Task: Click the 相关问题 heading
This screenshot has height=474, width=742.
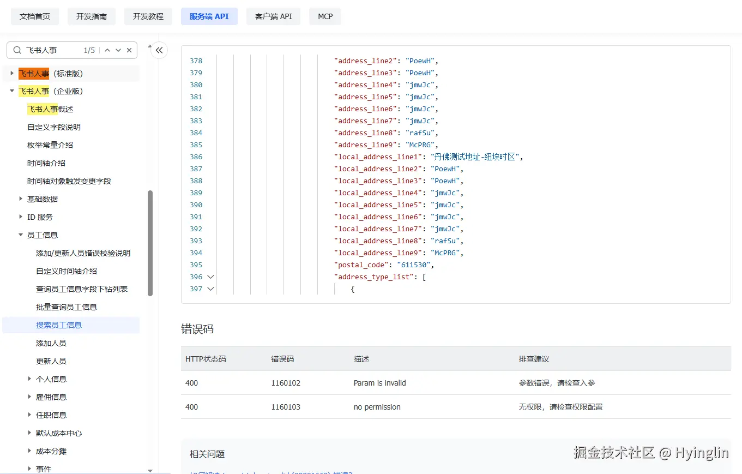Action: [207, 454]
